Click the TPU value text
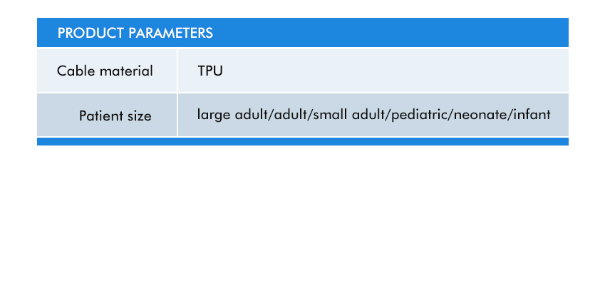 coord(211,71)
